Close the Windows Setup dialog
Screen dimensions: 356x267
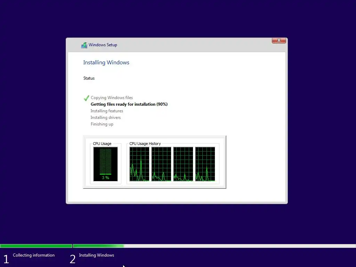pos(279,40)
